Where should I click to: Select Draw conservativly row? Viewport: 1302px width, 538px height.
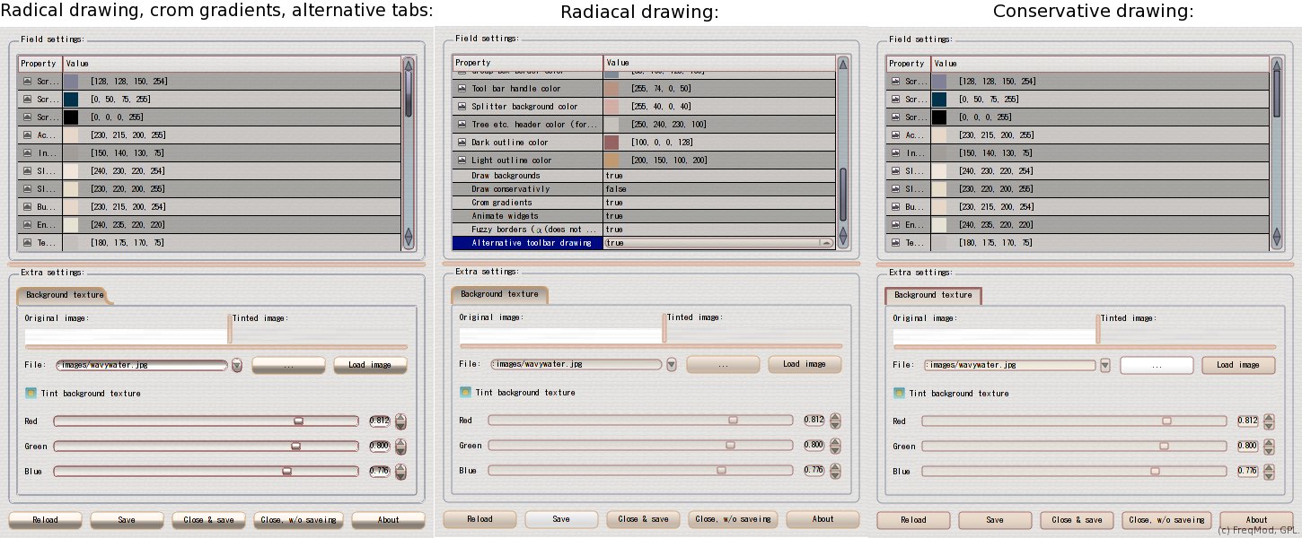coord(644,189)
